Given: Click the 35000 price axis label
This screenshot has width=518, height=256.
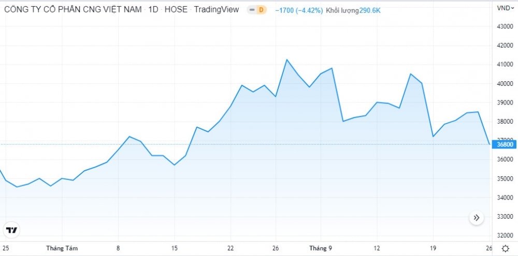Looking at the screenshot, I should pos(505,179).
